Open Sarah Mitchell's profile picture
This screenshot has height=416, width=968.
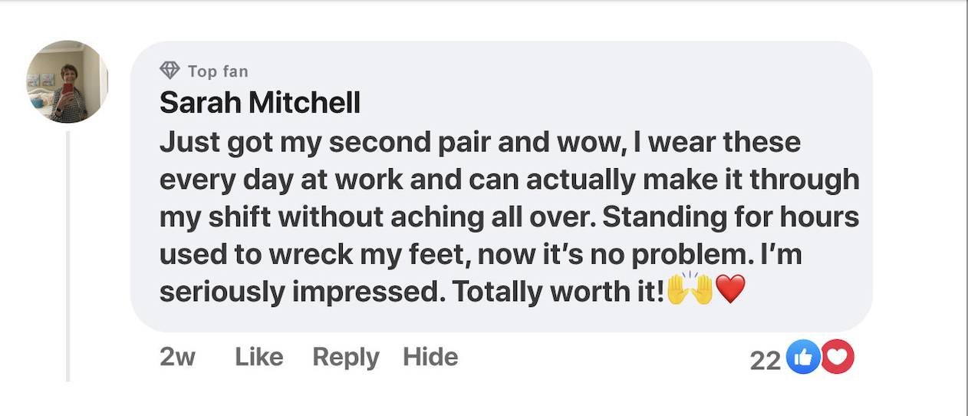click(x=67, y=82)
